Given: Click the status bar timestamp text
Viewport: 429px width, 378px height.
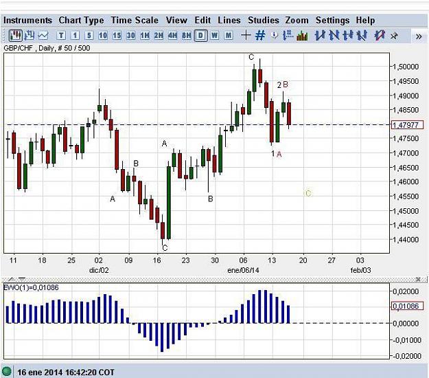Looking at the screenshot, I should tap(66, 373).
